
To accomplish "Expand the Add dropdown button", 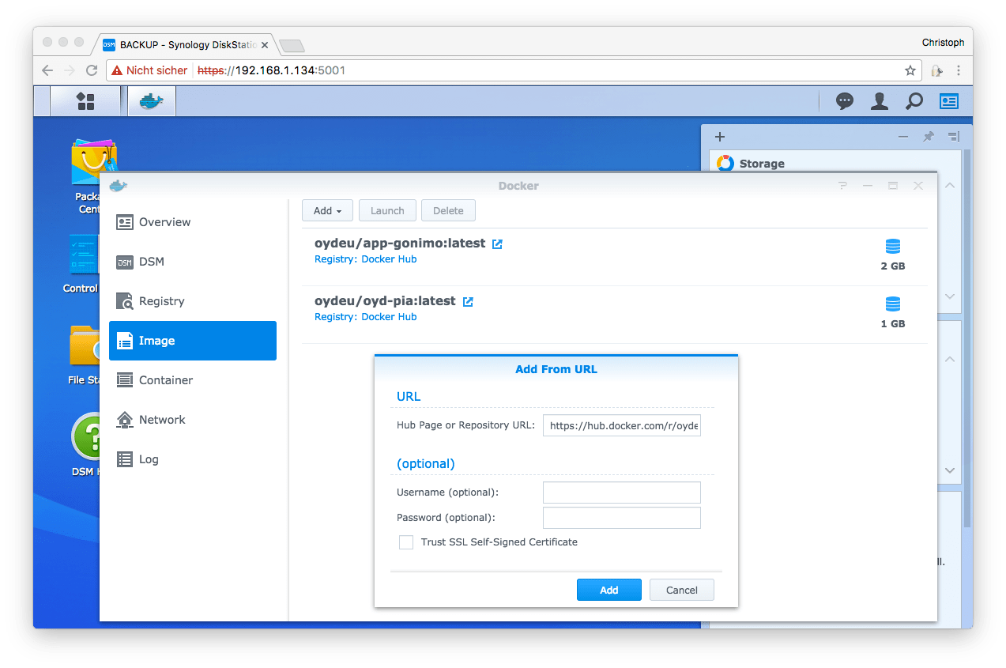I will point(327,210).
